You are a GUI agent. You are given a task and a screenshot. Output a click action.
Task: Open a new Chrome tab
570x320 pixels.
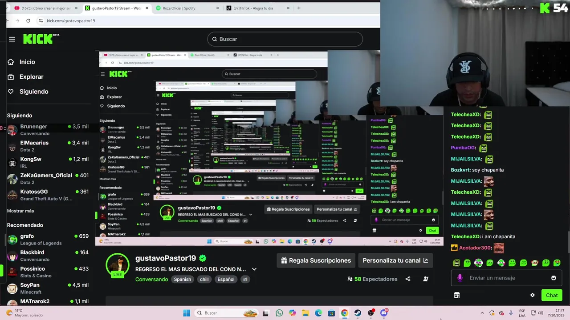click(x=299, y=8)
